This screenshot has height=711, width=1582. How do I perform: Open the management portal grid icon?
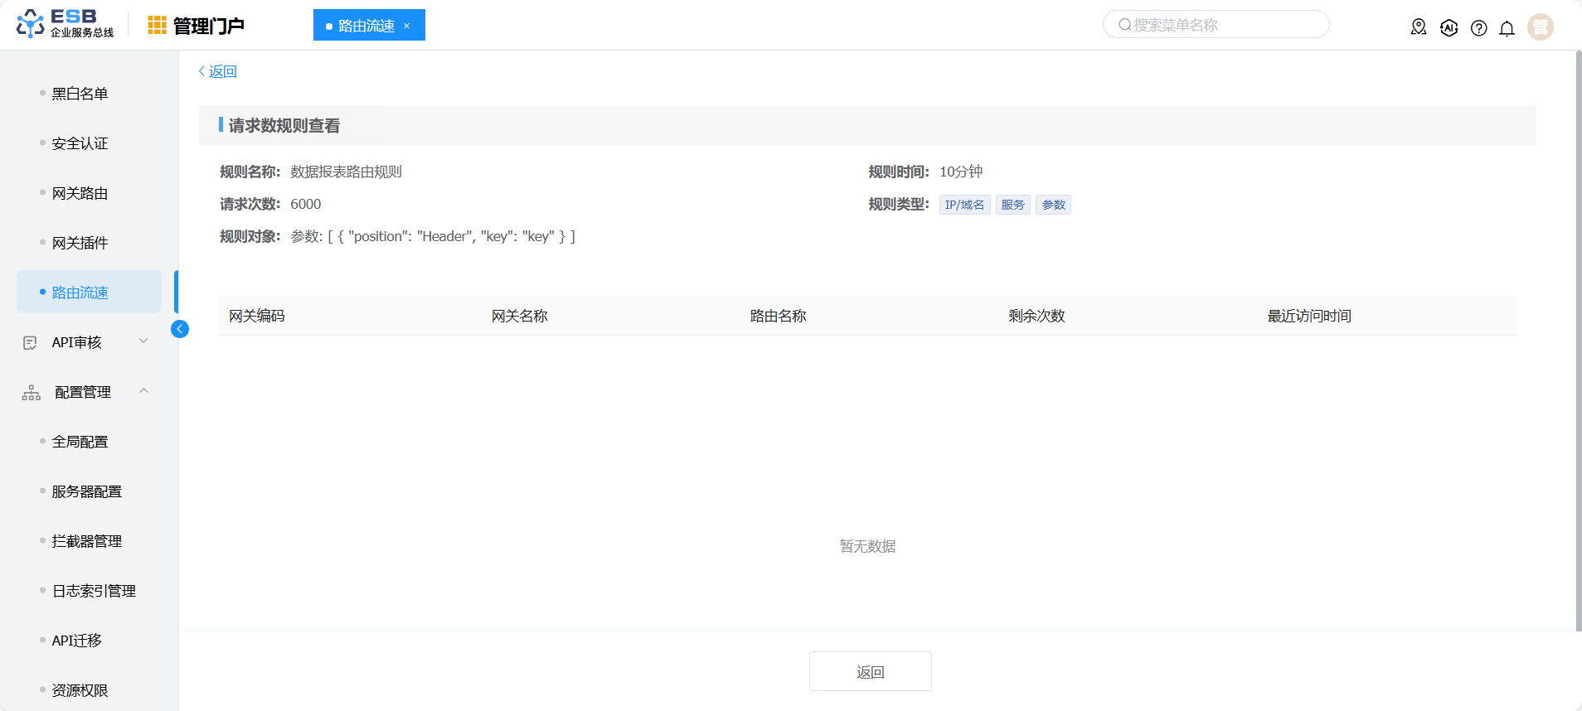[157, 26]
